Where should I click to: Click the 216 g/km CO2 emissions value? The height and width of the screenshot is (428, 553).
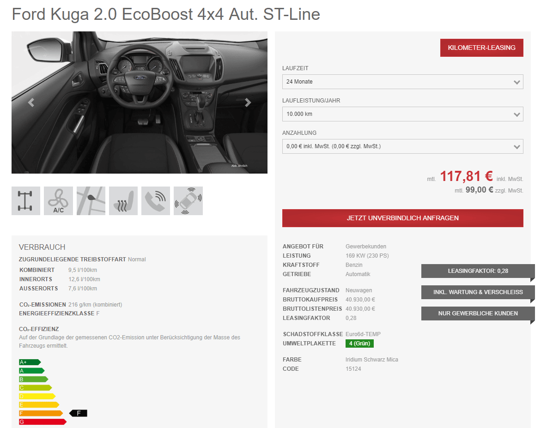click(95, 305)
